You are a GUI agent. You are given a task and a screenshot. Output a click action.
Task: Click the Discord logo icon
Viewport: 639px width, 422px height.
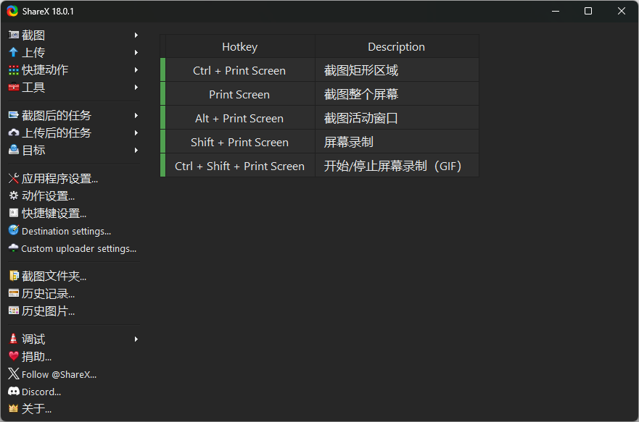(13, 392)
